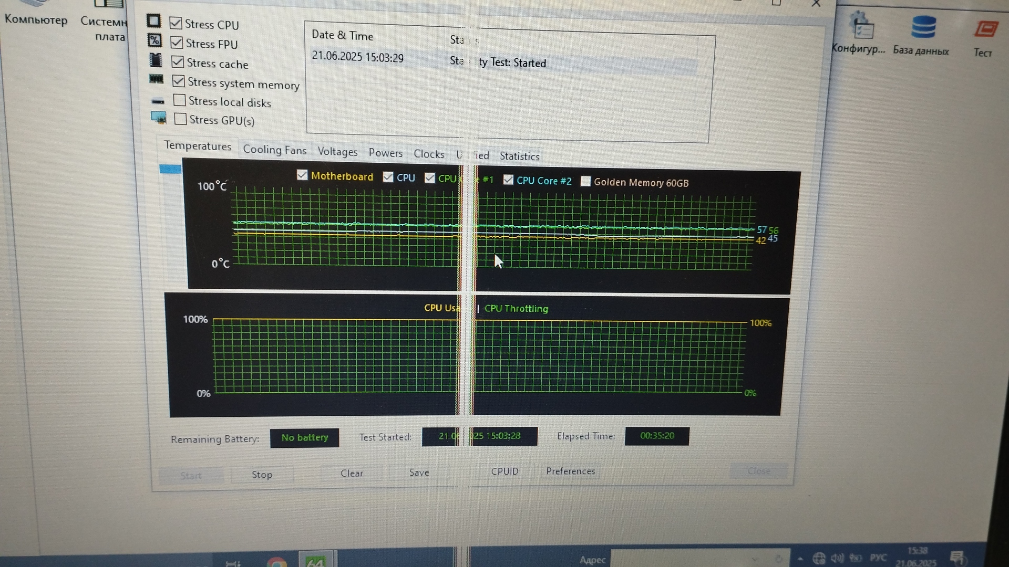The width and height of the screenshot is (1009, 567).
Task: Click the AIDA64 taskbar icon
Action: pos(315,562)
